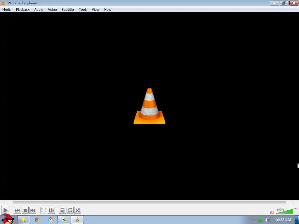Toggle remaining time label at right
299x224 pixels.
[294, 203]
